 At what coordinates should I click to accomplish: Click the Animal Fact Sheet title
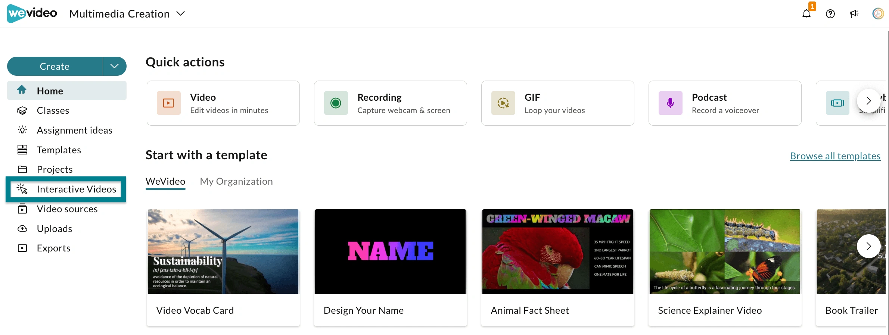[x=530, y=310]
